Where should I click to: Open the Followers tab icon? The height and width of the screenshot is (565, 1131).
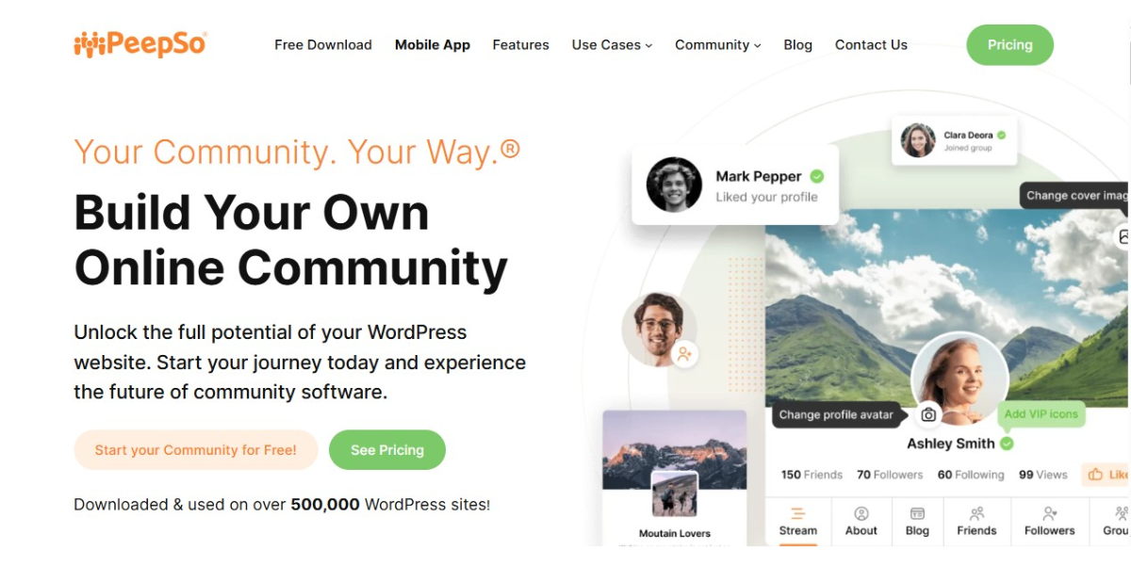[1049, 514]
